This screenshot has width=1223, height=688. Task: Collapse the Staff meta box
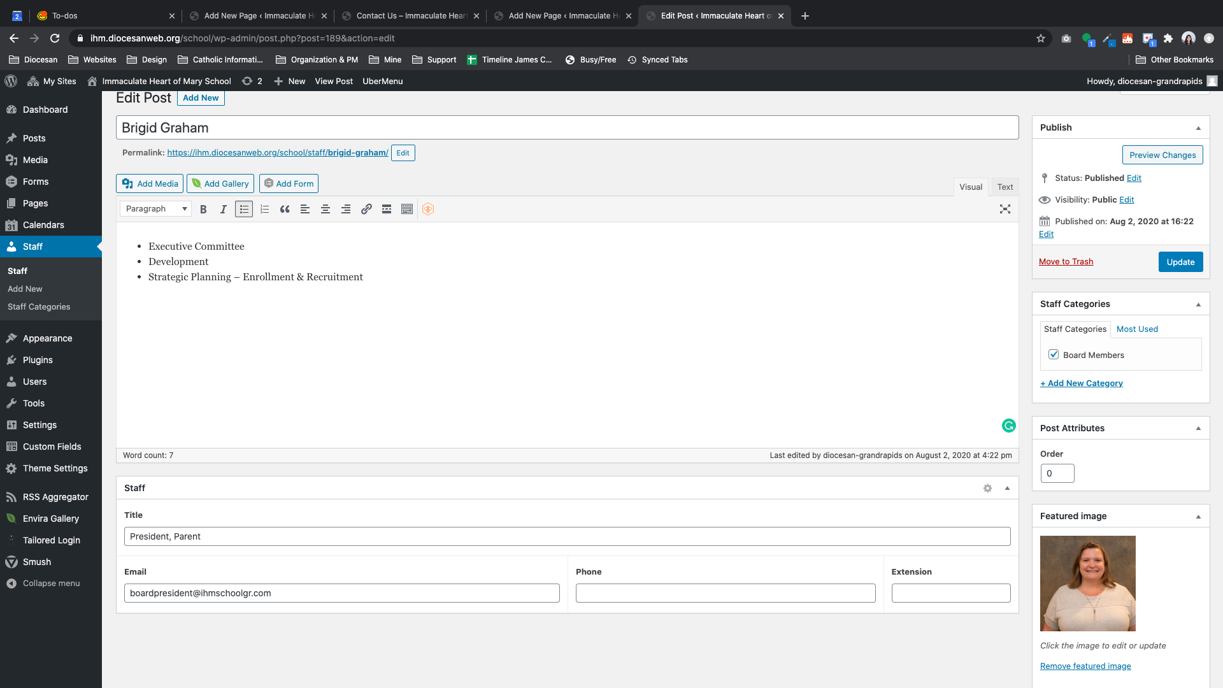[x=1007, y=488]
